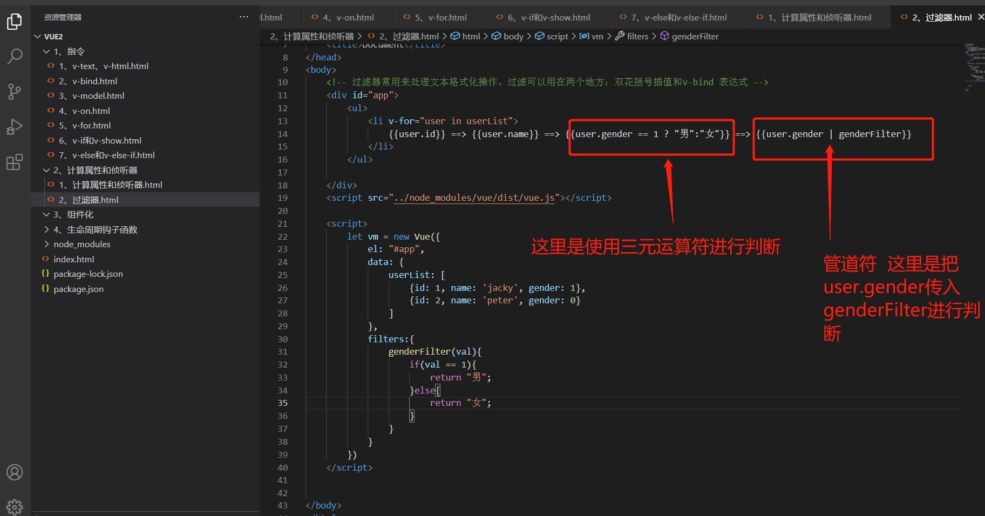This screenshot has width=985, height=516.
Task: Select 2、过滤器.html in explorer tree
Action: [x=145, y=200]
